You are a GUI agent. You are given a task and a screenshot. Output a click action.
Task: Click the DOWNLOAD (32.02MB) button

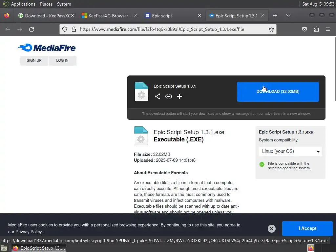coord(278,92)
